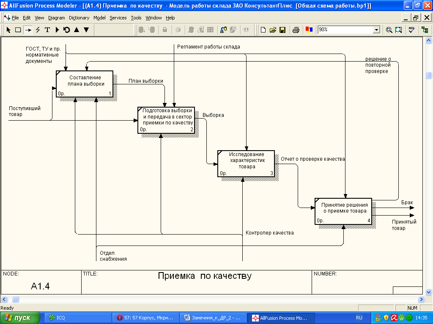433x324 pixels.
Task: Toggle the Model Explorer panel
Action: click(425, 30)
